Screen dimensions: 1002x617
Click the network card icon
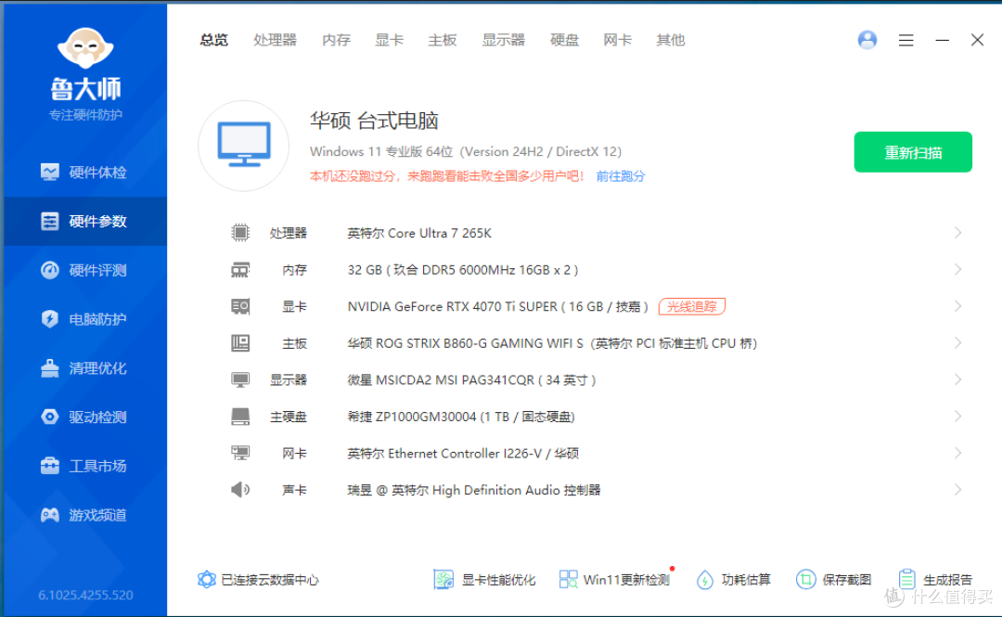click(240, 454)
